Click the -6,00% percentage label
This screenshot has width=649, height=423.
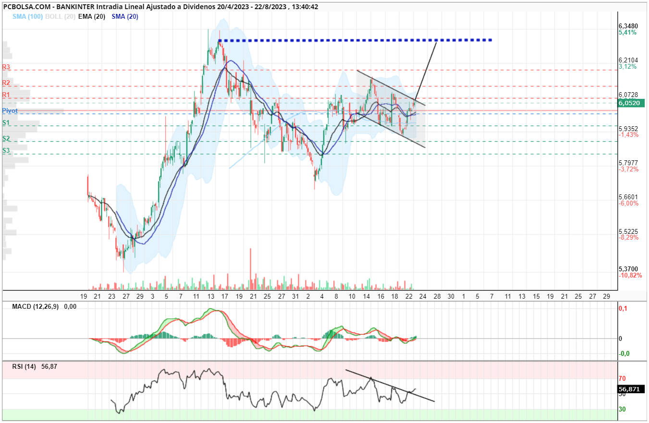[x=628, y=204]
